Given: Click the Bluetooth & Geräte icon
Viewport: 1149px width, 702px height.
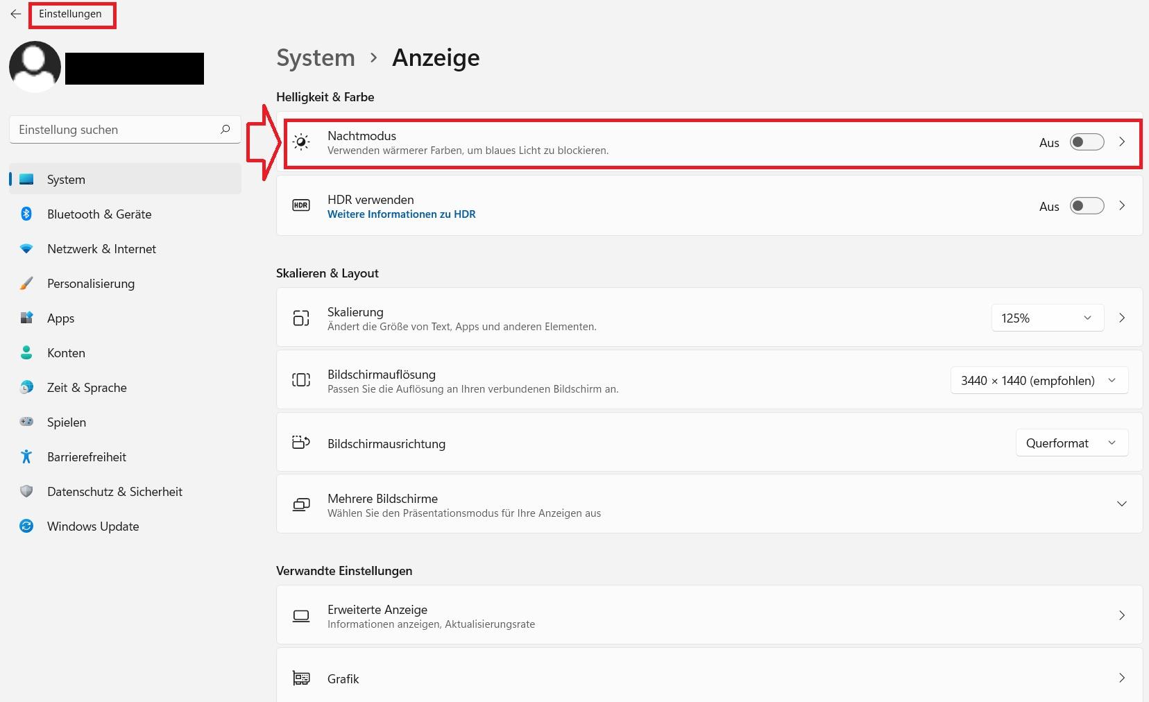Looking at the screenshot, I should coord(26,214).
